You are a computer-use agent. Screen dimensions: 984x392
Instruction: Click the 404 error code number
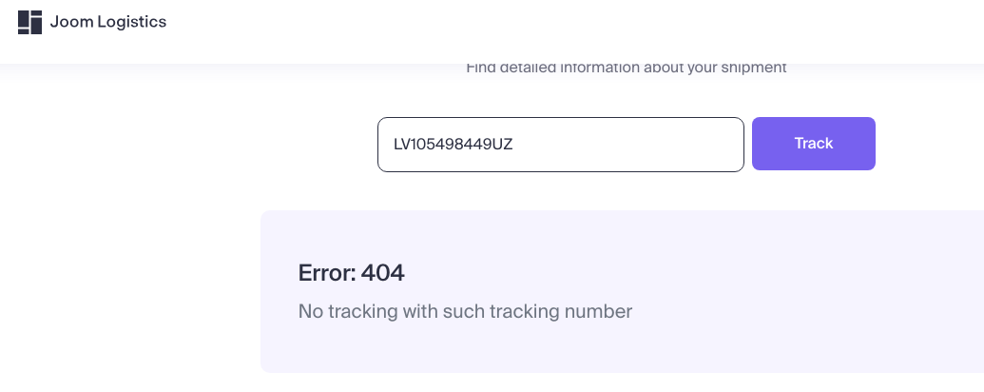point(383,273)
